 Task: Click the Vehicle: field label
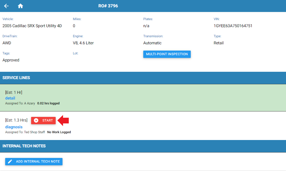(x=8, y=19)
